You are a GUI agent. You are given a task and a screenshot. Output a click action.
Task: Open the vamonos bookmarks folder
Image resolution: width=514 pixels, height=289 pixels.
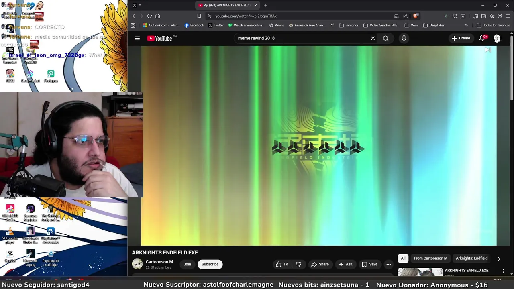tap(349, 25)
